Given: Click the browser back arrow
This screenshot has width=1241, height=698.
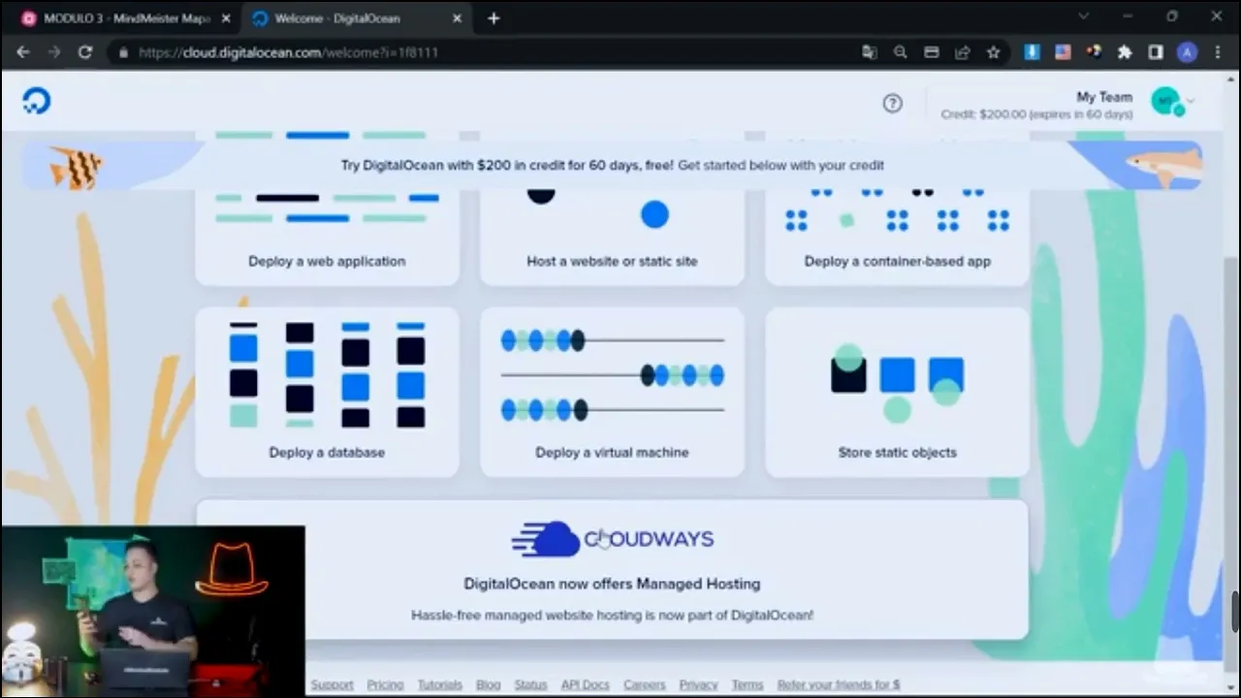Looking at the screenshot, I should point(23,52).
